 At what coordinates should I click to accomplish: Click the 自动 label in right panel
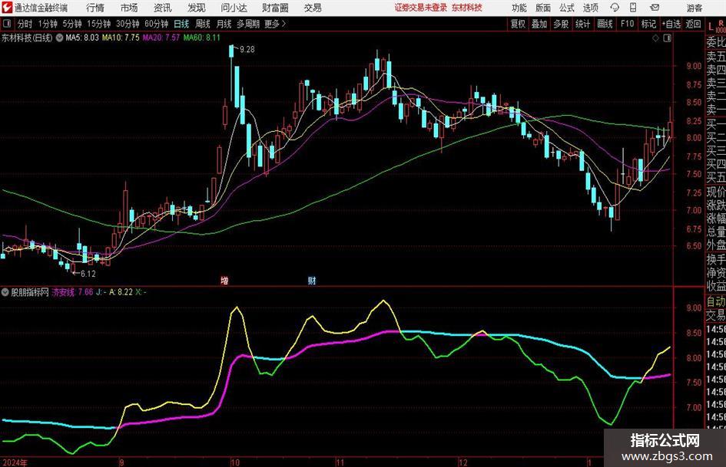tap(716, 301)
